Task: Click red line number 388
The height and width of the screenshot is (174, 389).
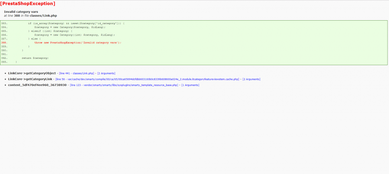Action: click(4, 43)
